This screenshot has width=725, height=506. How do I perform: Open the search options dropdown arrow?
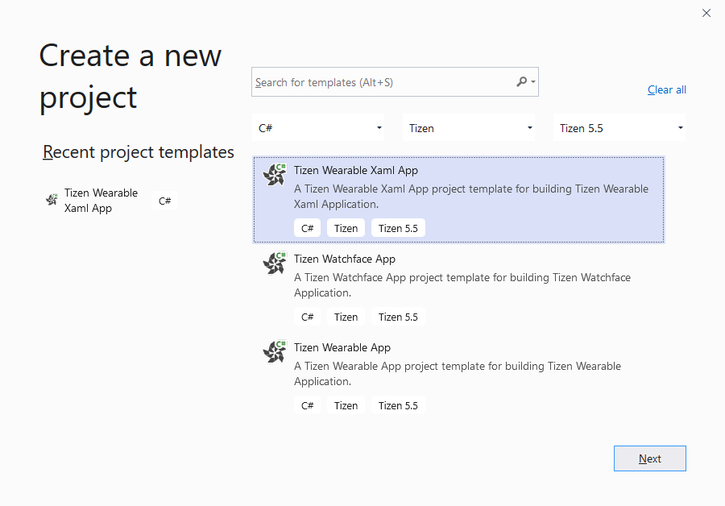point(533,81)
